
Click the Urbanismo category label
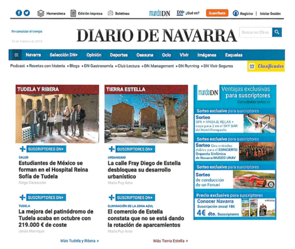pyautogui.click(x=116, y=157)
